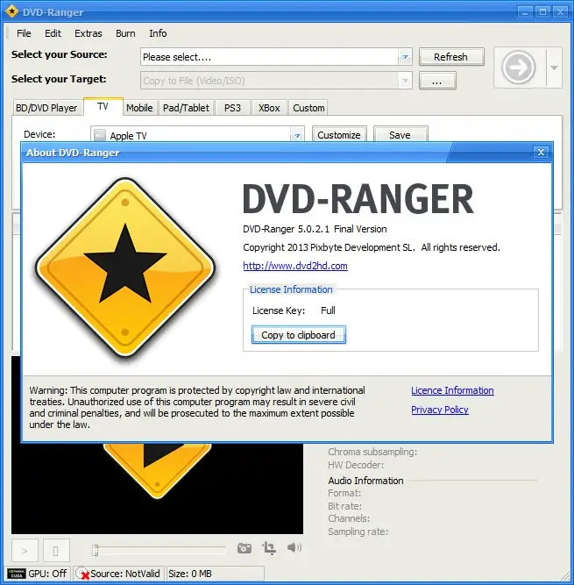Click the Customize button
Image resolution: width=574 pixels, height=585 pixels.
pyautogui.click(x=339, y=135)
